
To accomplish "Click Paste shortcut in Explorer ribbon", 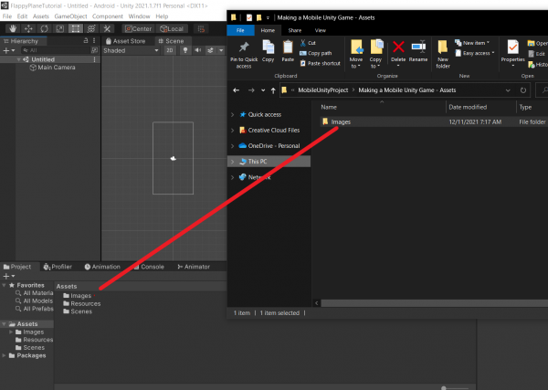I will coord(321,63).
